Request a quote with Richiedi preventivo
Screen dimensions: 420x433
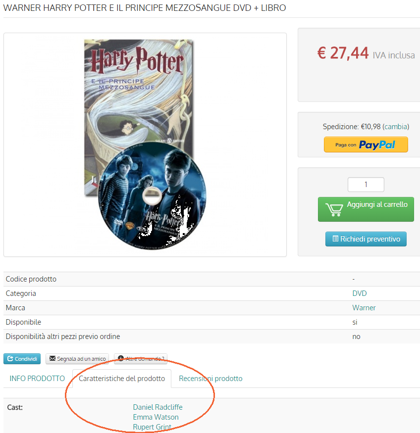pyautogui.click(x=366, y=239)
